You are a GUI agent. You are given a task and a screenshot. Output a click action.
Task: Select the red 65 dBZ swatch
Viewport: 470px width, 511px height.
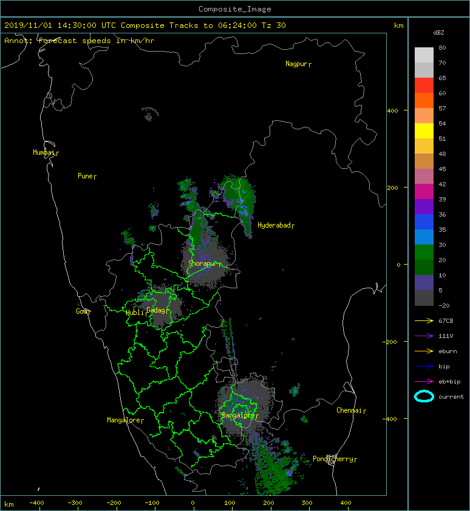coord(424,85)
